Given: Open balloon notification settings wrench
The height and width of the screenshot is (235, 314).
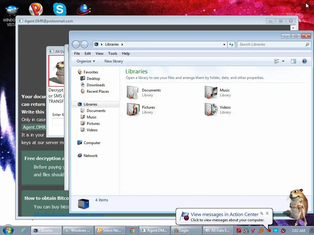Looking at the screenshot, I should [x=262, y=213].
